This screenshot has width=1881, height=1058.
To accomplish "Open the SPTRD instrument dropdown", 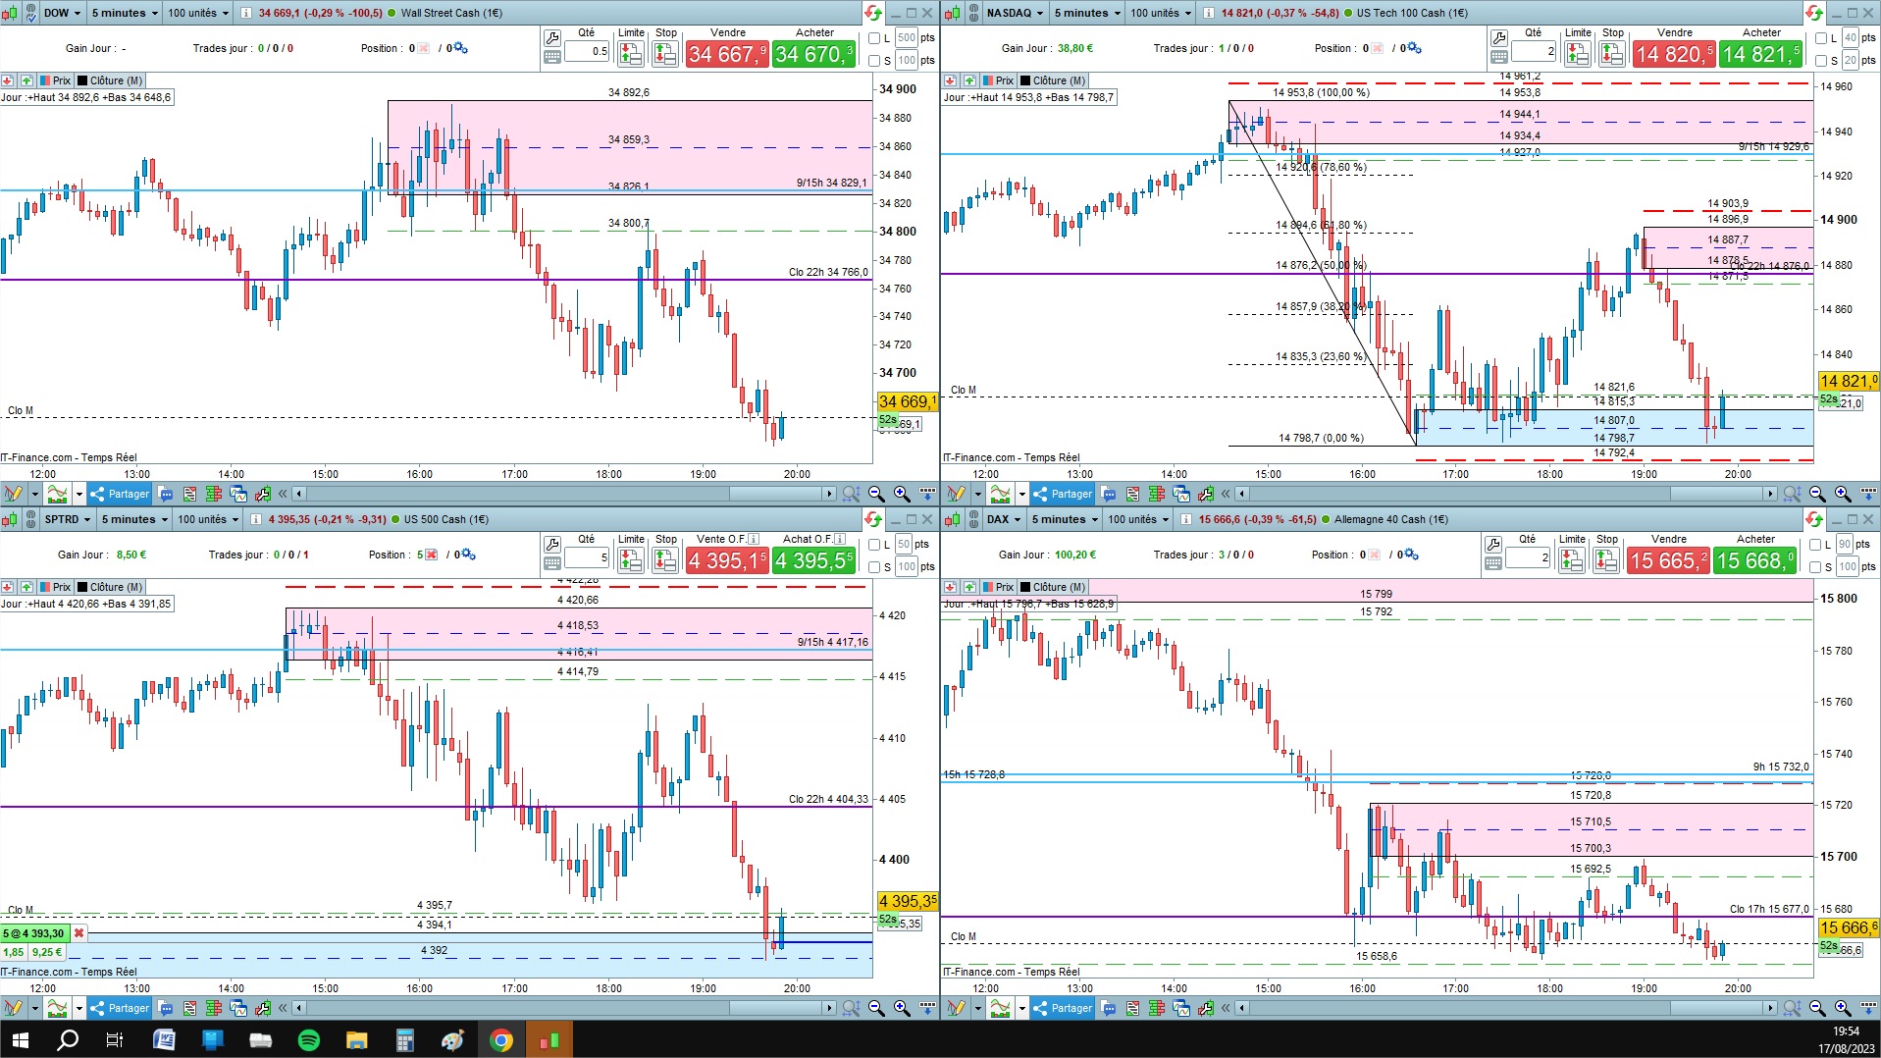I will (68, 519).
